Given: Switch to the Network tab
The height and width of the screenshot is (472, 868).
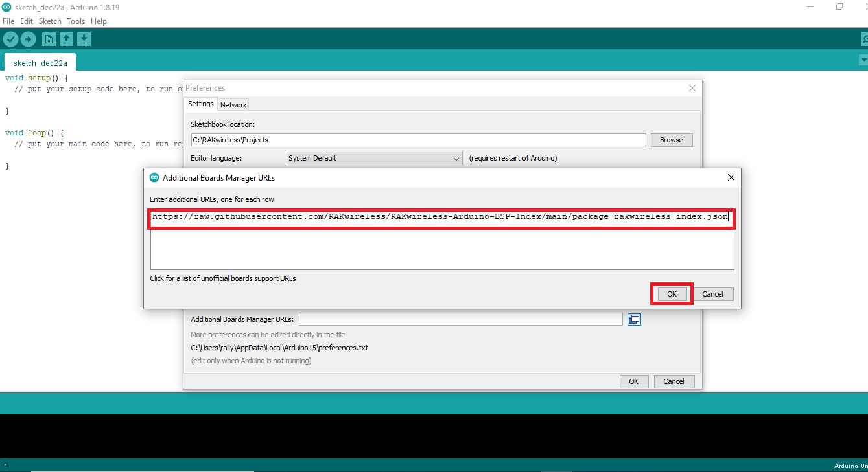Looking at the screenshot, I should 233,104.
